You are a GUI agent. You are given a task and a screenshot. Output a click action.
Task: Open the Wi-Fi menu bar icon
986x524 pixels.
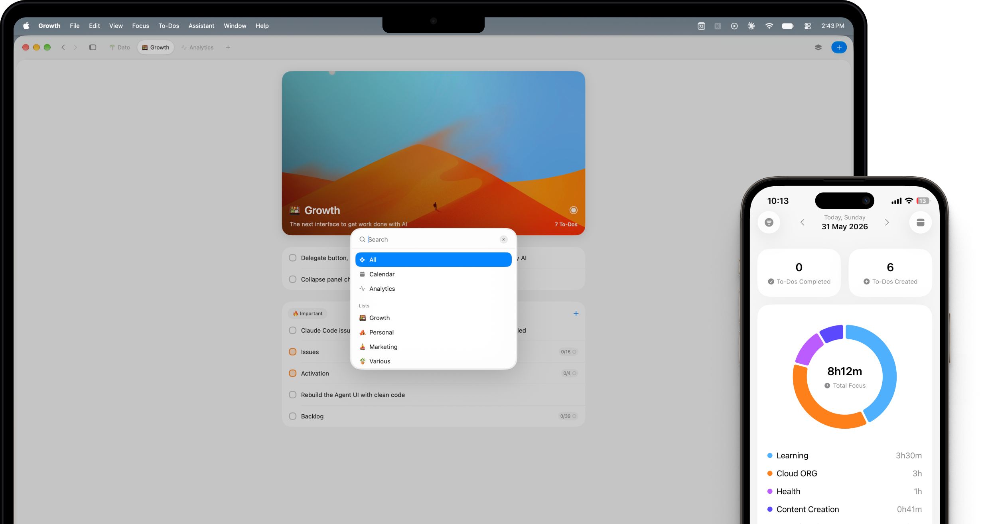(x=769, y=26)
